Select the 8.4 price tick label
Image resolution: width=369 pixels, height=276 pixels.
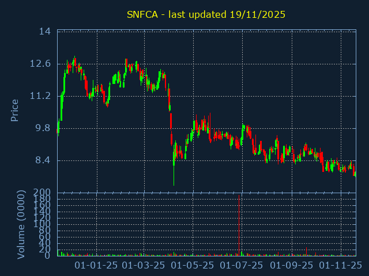tap(43, 160)
